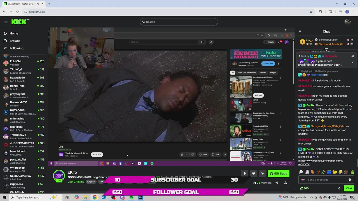This screenshot has height=201, width=358.
Task: Click the sparkle subscribe icon
Action: point(262,173)
